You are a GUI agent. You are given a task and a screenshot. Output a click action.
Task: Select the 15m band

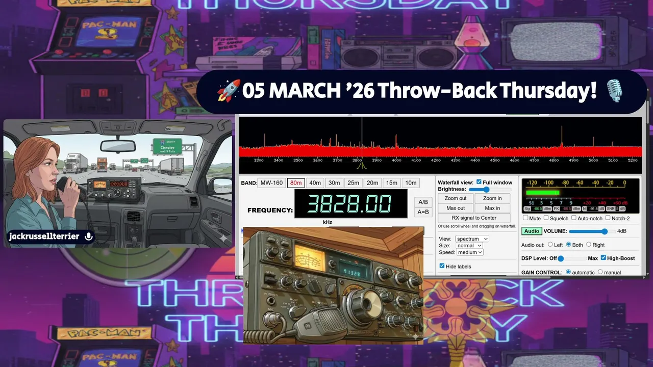click(x=391, y=182)
